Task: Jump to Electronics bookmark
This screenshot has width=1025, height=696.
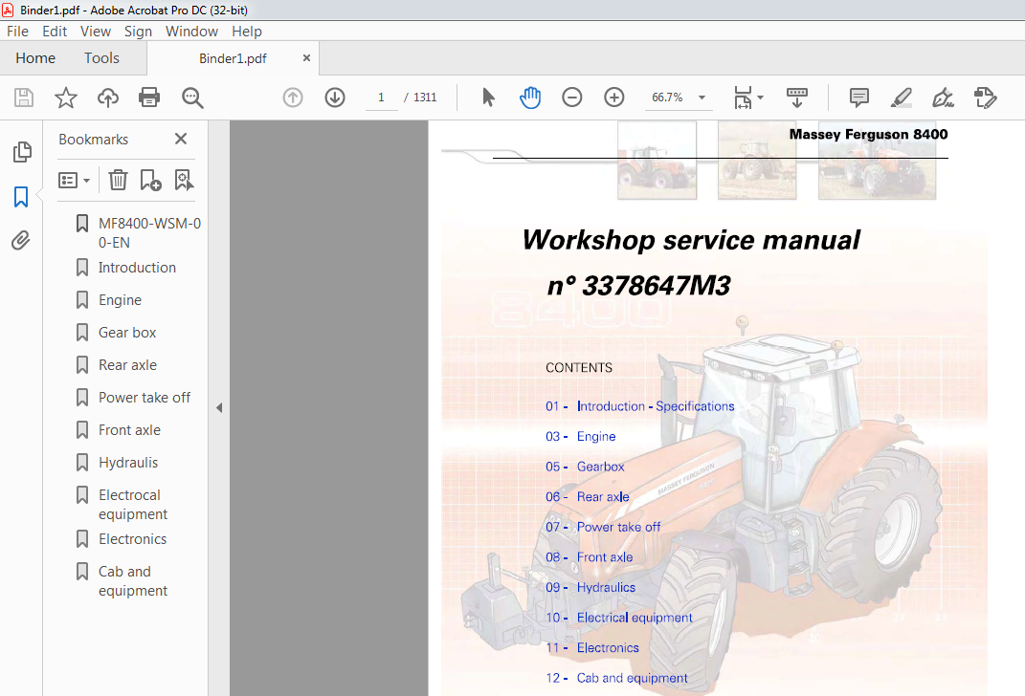Action: tap(133, 539)
